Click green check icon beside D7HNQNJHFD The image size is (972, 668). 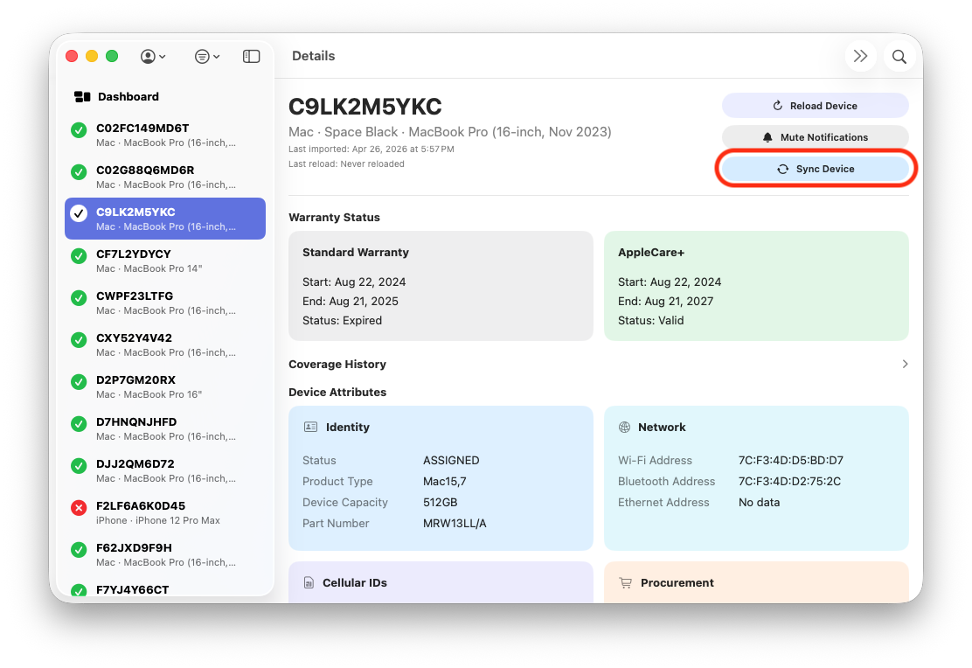point(79,424)
